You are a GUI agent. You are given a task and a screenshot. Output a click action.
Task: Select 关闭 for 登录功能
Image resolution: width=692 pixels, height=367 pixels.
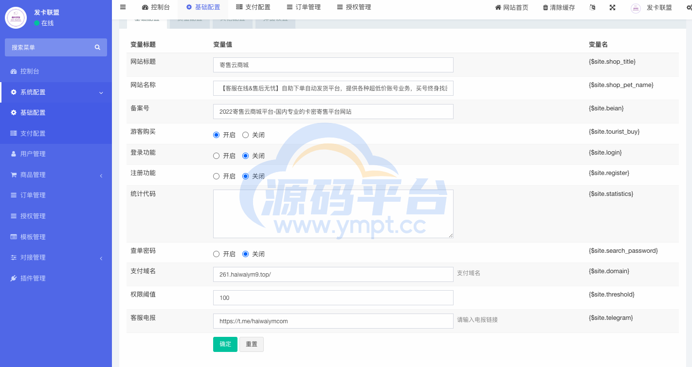point(245,156)
